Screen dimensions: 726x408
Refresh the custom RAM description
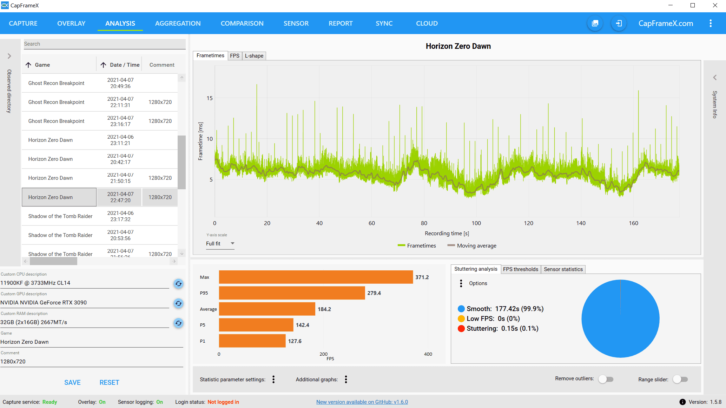(178, 323)
